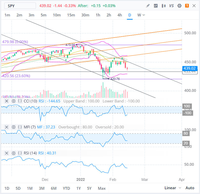The width and height of the screenshot is (200, 194).
Task: Click the 439.02 -1.44 -0.33% quote
Action: [x=58, y=6]
